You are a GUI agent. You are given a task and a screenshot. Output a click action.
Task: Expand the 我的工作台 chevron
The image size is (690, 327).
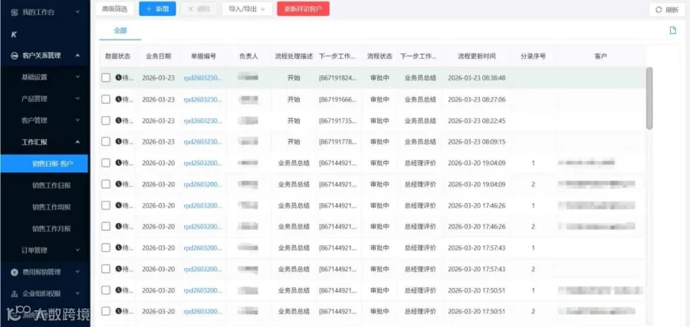tap(77, 11)
